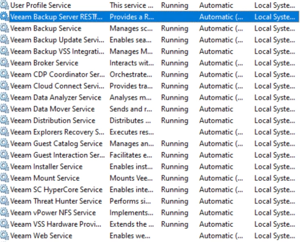Select the Veeam Cloud Connect Servi... name
Viewport: 300px width, 242px height.
point(57,86)
